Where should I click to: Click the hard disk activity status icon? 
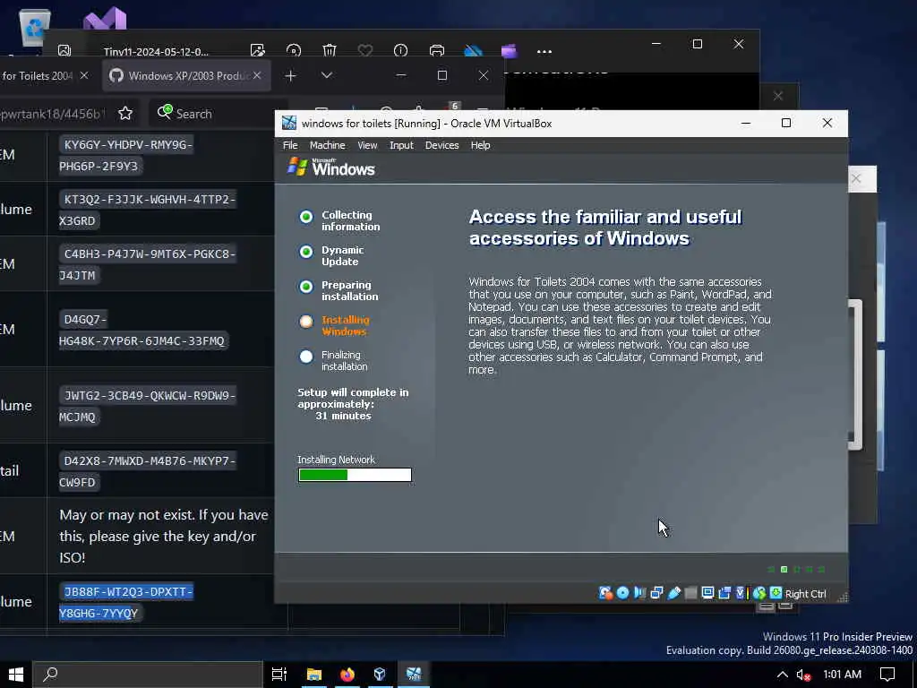coord(605,593)
